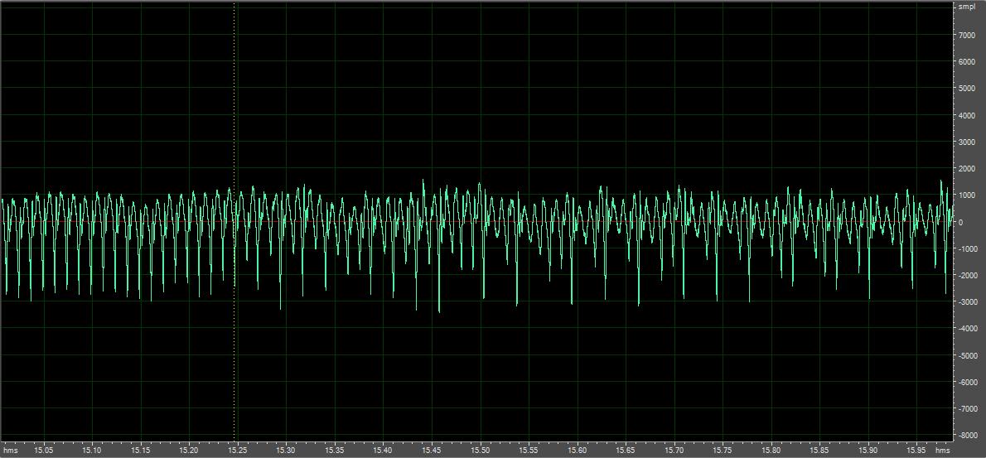Click the 15.20 mark on time ruler
The image size is (986, 458).
pos(189,451)
